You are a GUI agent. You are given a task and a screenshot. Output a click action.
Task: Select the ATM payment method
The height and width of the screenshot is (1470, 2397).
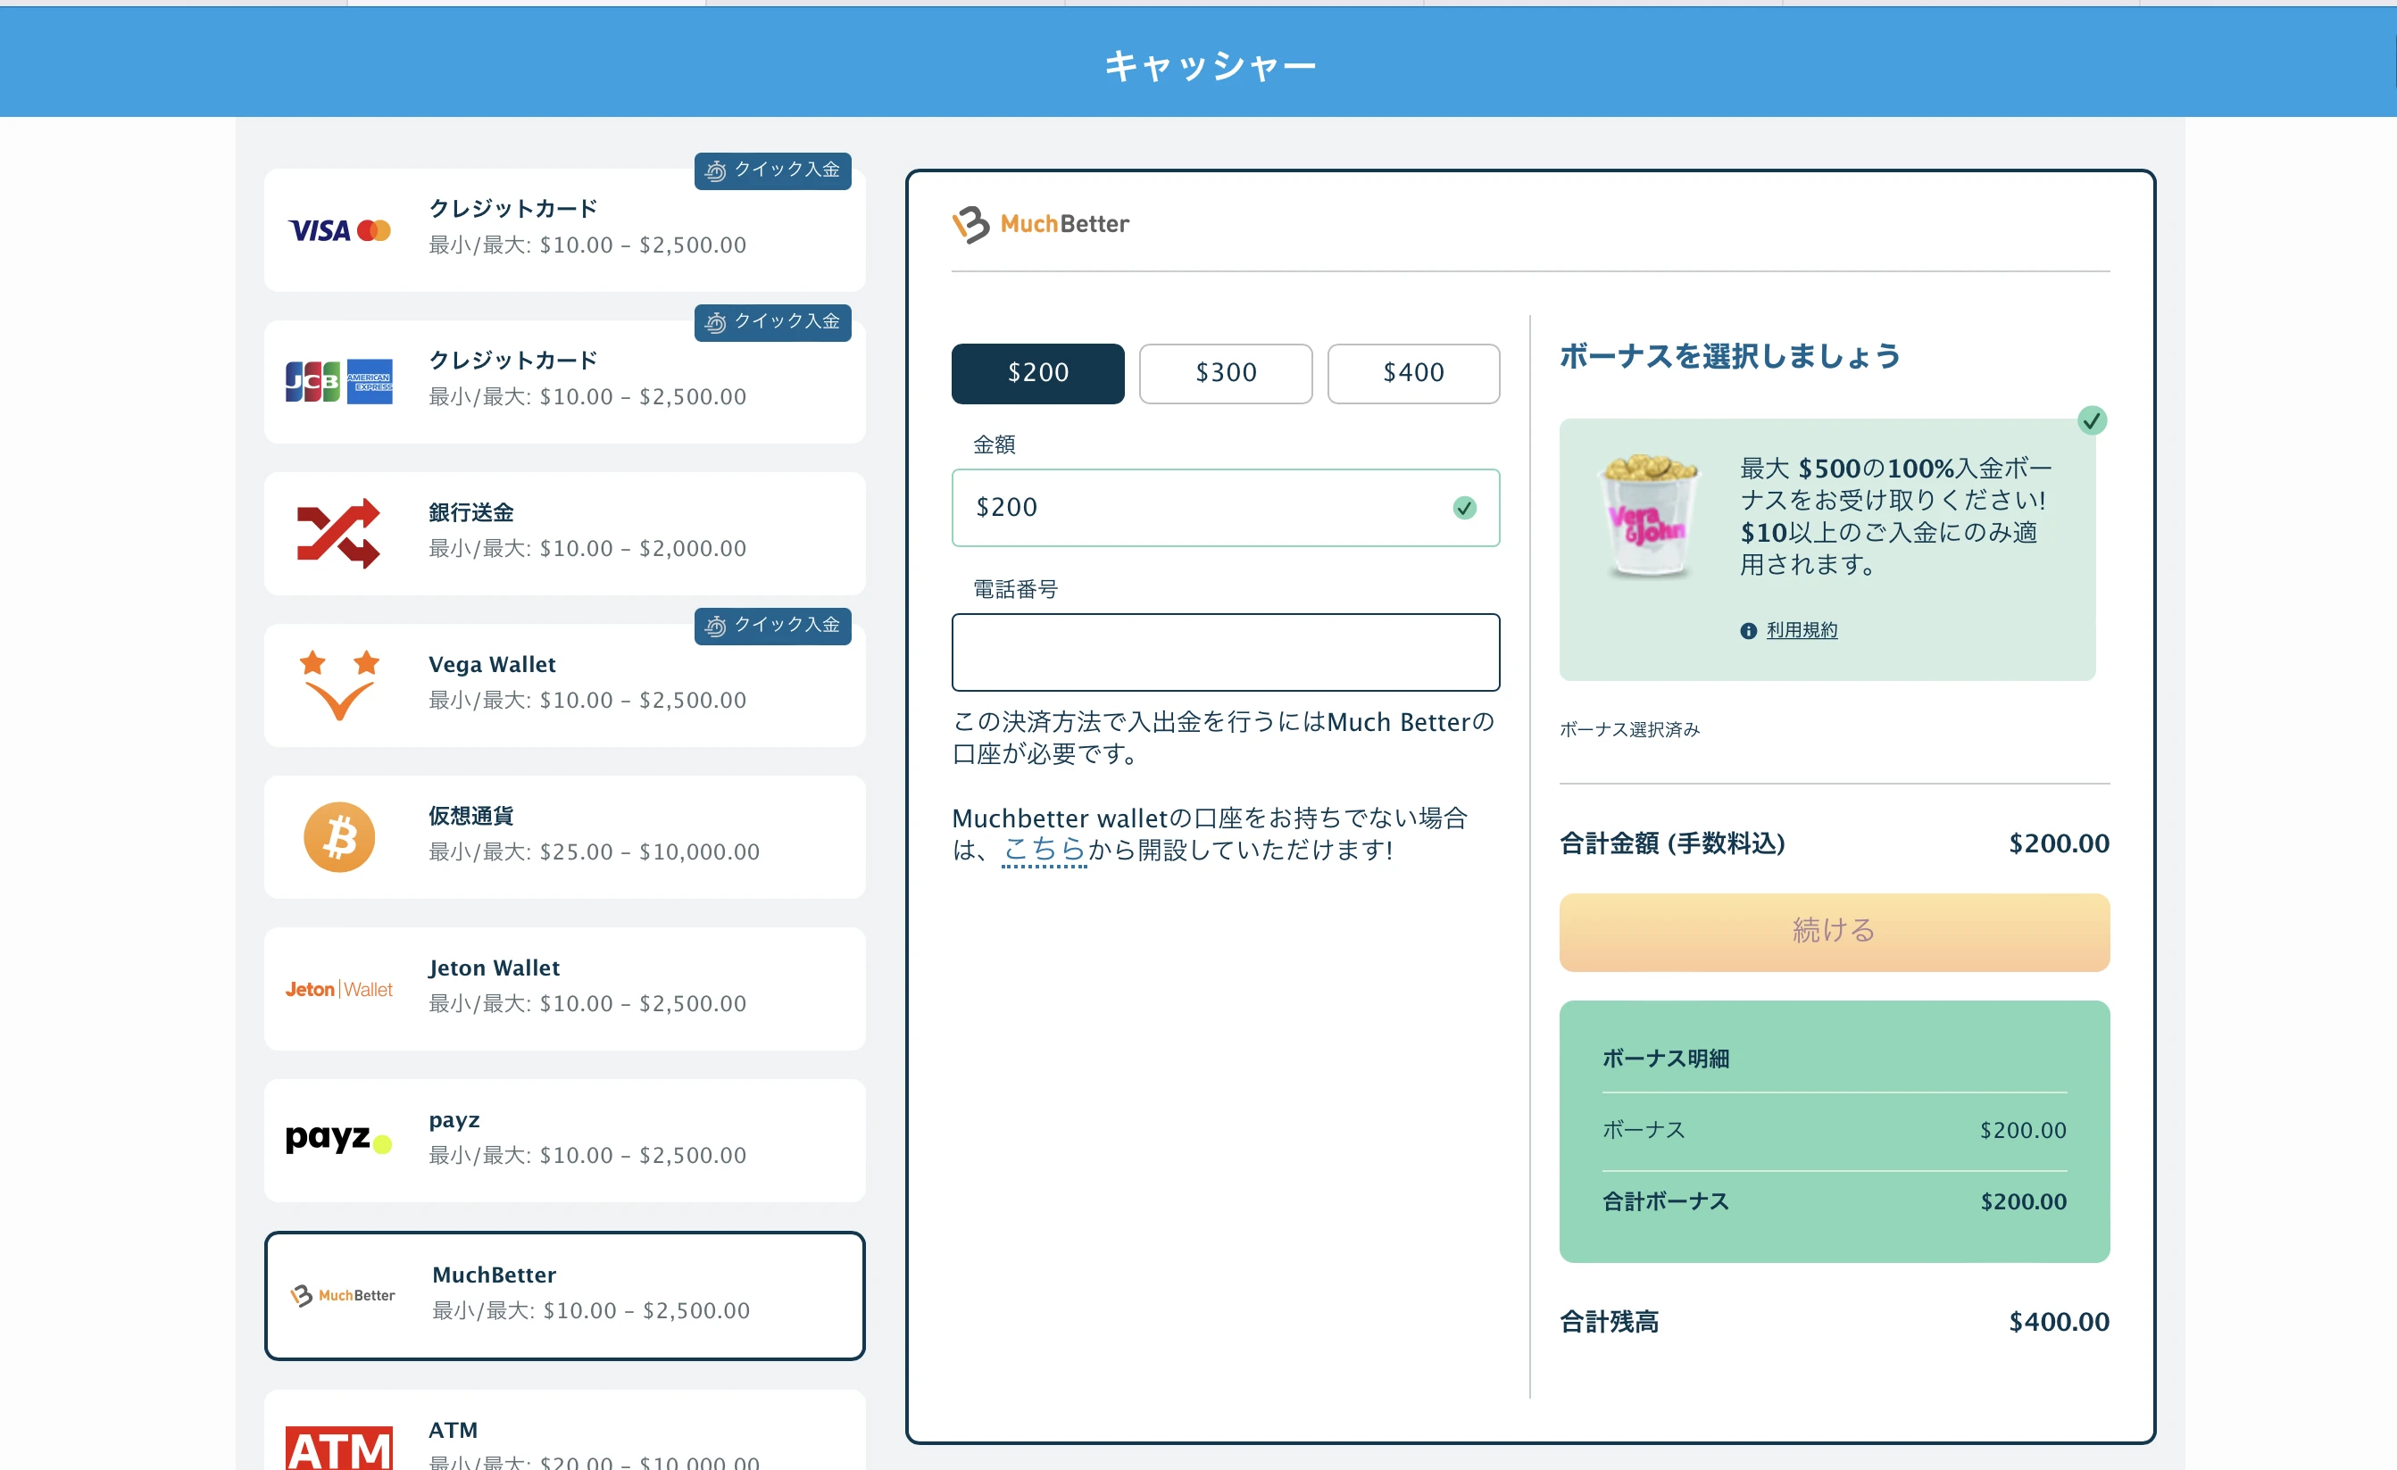pos(564,1430)
